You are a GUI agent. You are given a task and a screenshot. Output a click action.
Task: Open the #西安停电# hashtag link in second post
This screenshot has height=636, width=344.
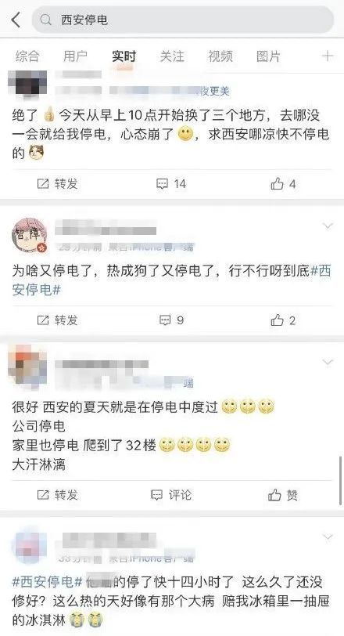pos(171,280)
